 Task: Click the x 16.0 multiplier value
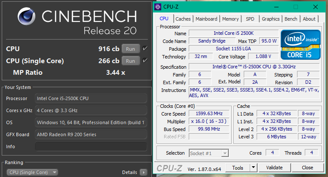pos(209,121)
